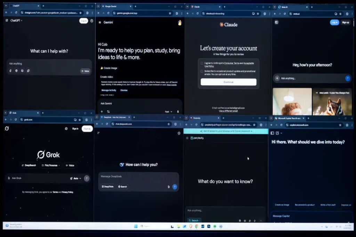Open the tab search dropdown in ChatGPT window
The width and height of the screenshot is (356, 237).
[6, 6]
